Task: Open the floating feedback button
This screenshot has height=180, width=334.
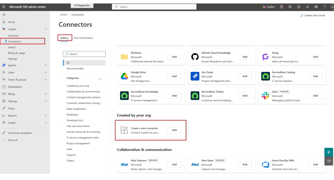Action: pyautogui.click(x=329, y=161)
